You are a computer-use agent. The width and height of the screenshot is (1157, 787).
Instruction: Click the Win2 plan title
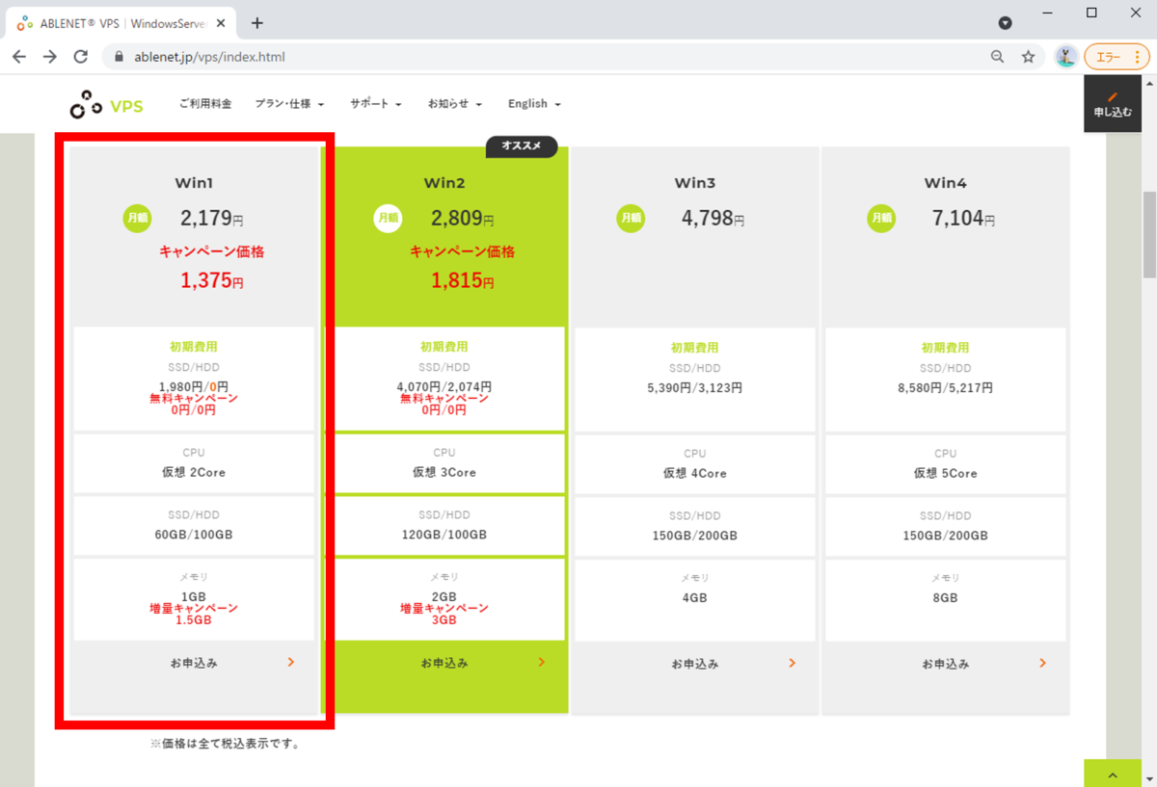tap(444, 182)
